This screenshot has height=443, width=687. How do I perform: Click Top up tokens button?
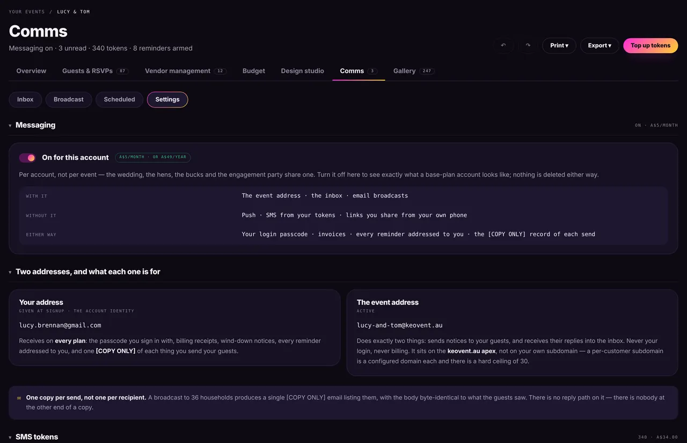[x=651, y=46]
